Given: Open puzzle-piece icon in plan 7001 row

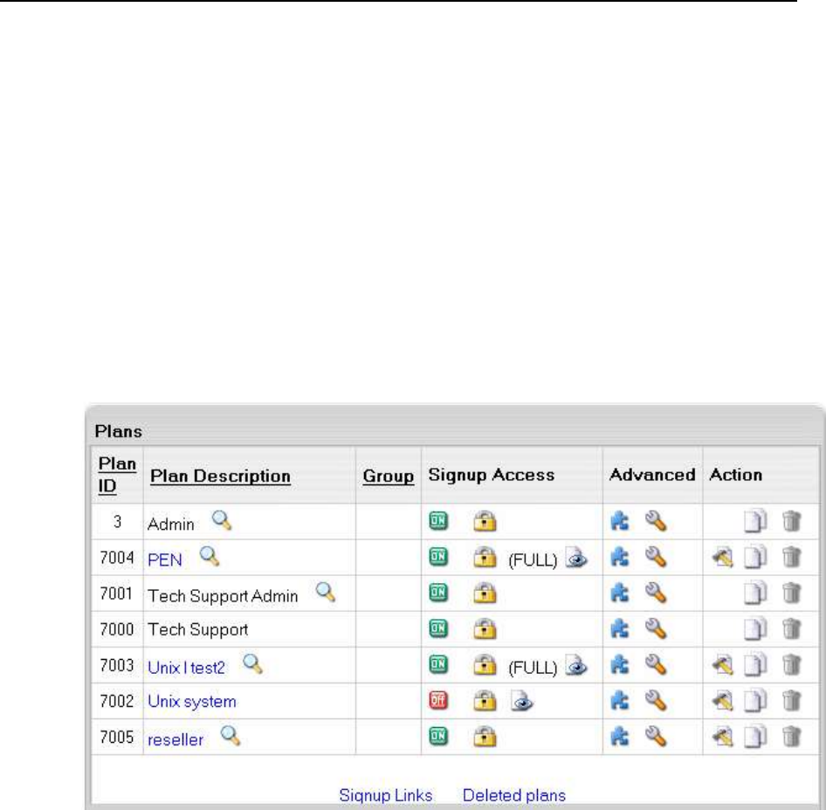Looking at the screenshot, I should tap(620, 593).
